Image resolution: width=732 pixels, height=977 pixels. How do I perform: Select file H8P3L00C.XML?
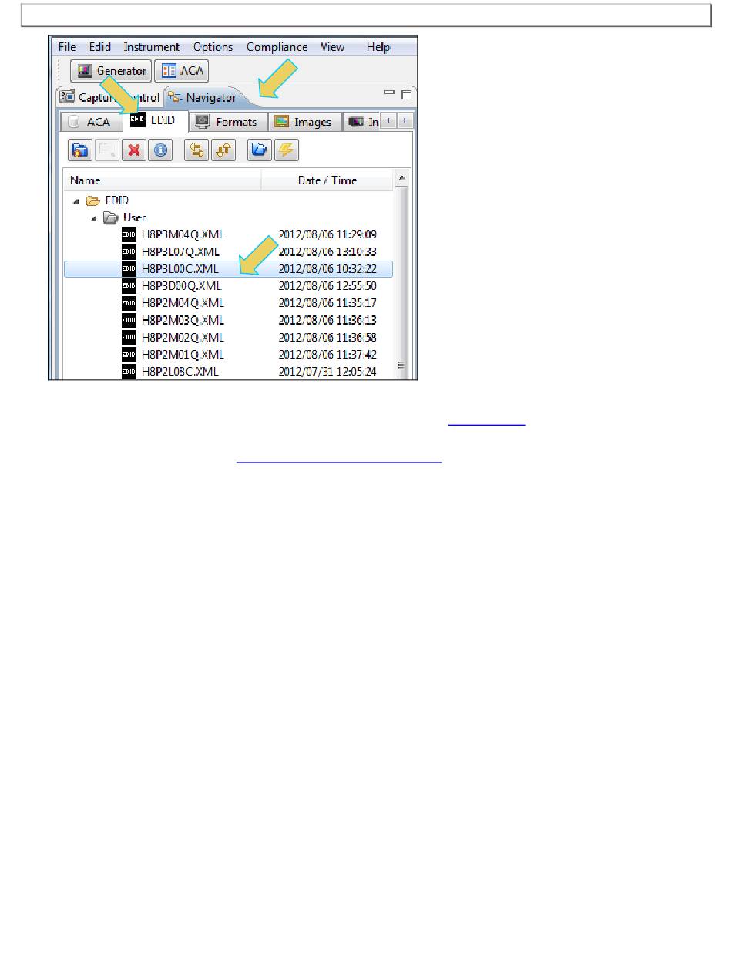coord(180,268)
